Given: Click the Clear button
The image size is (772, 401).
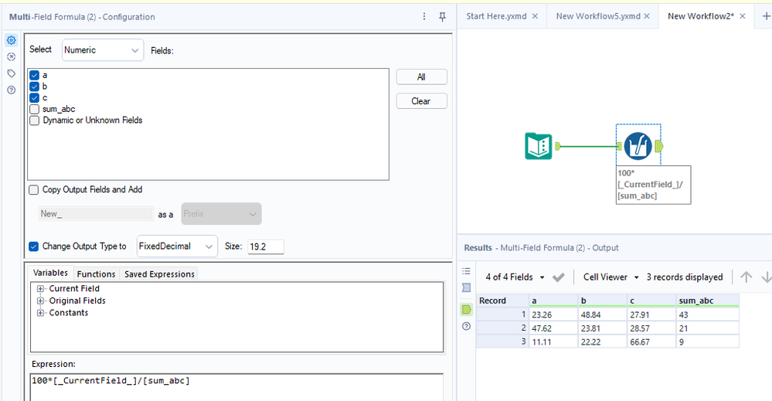Looking at the screenshot, I should (421, 101).
